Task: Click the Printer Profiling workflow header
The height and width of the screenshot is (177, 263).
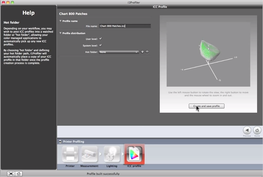Action: [73, 142]
